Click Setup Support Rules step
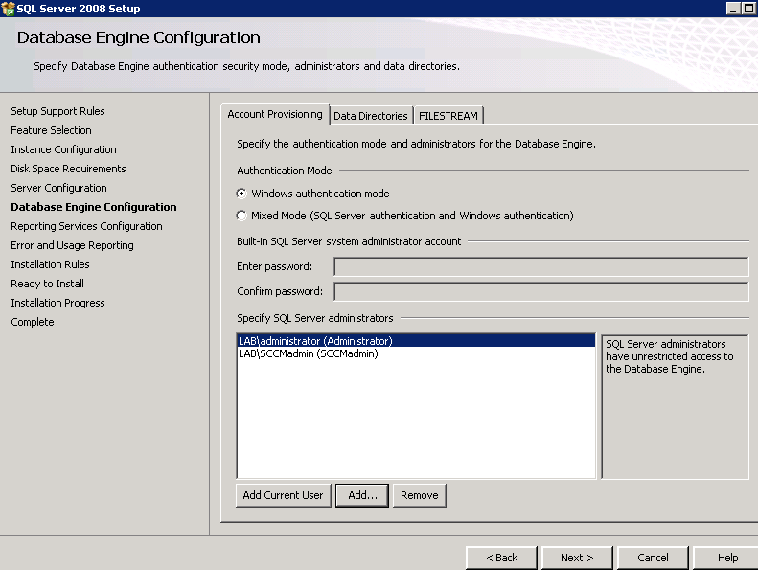This screenshot has width=758, height=570. [57, 111]
